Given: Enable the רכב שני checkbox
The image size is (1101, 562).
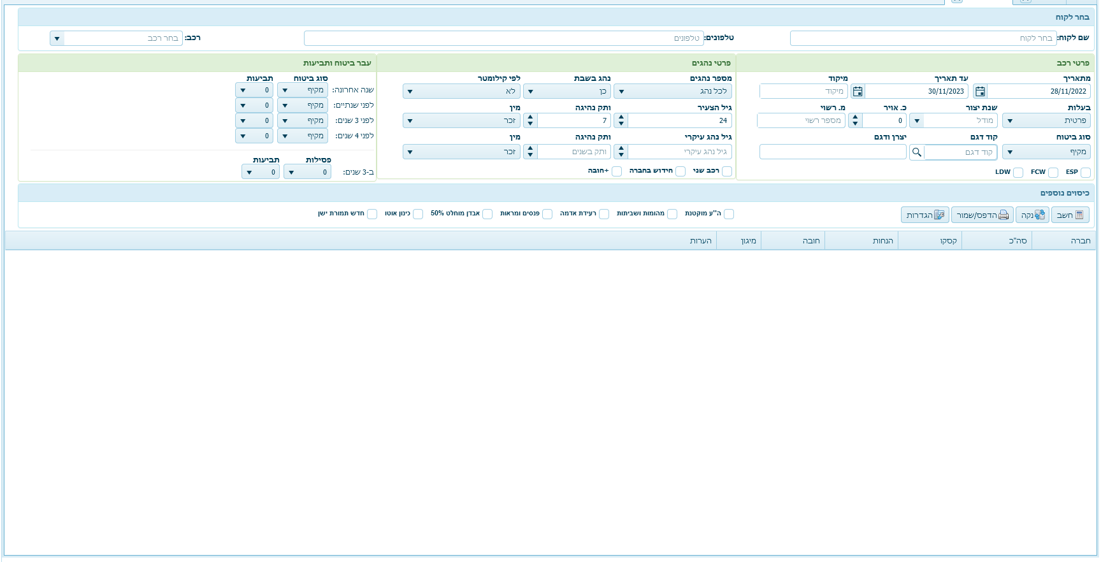Looking at the screenshot, I should point(727,171).
